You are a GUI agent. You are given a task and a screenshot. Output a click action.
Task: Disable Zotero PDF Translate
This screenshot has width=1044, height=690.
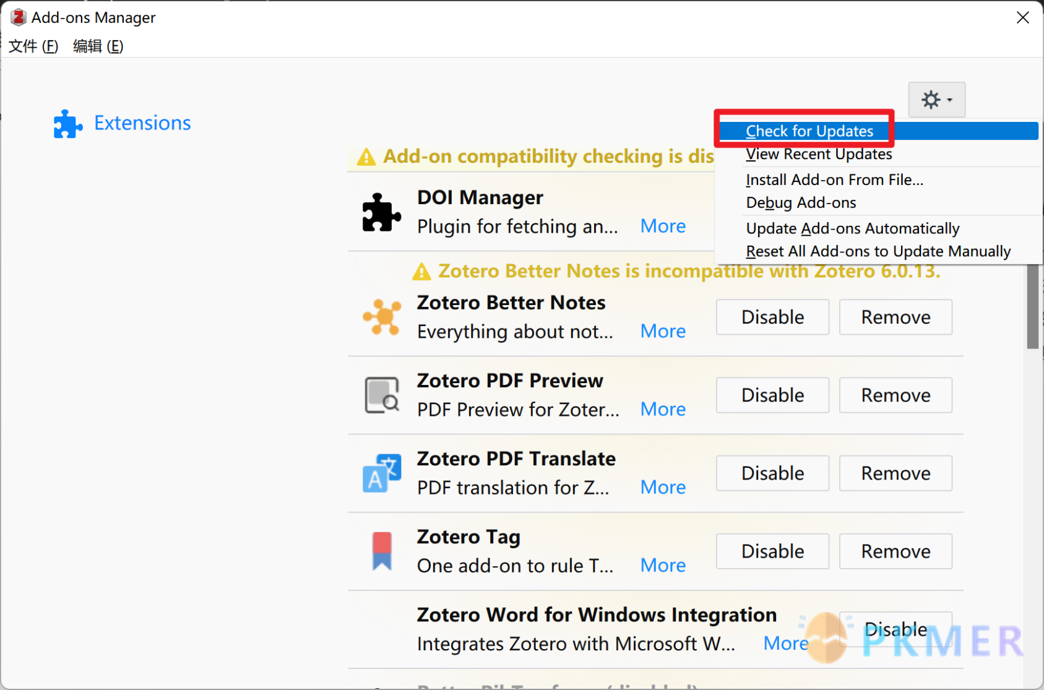pyautogui.click(x=772, y=473)
